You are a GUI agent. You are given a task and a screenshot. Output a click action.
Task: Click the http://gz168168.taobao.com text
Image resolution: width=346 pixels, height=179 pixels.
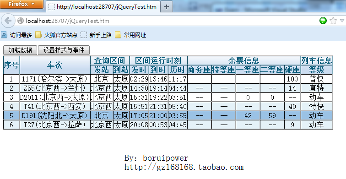click(184, 167)
